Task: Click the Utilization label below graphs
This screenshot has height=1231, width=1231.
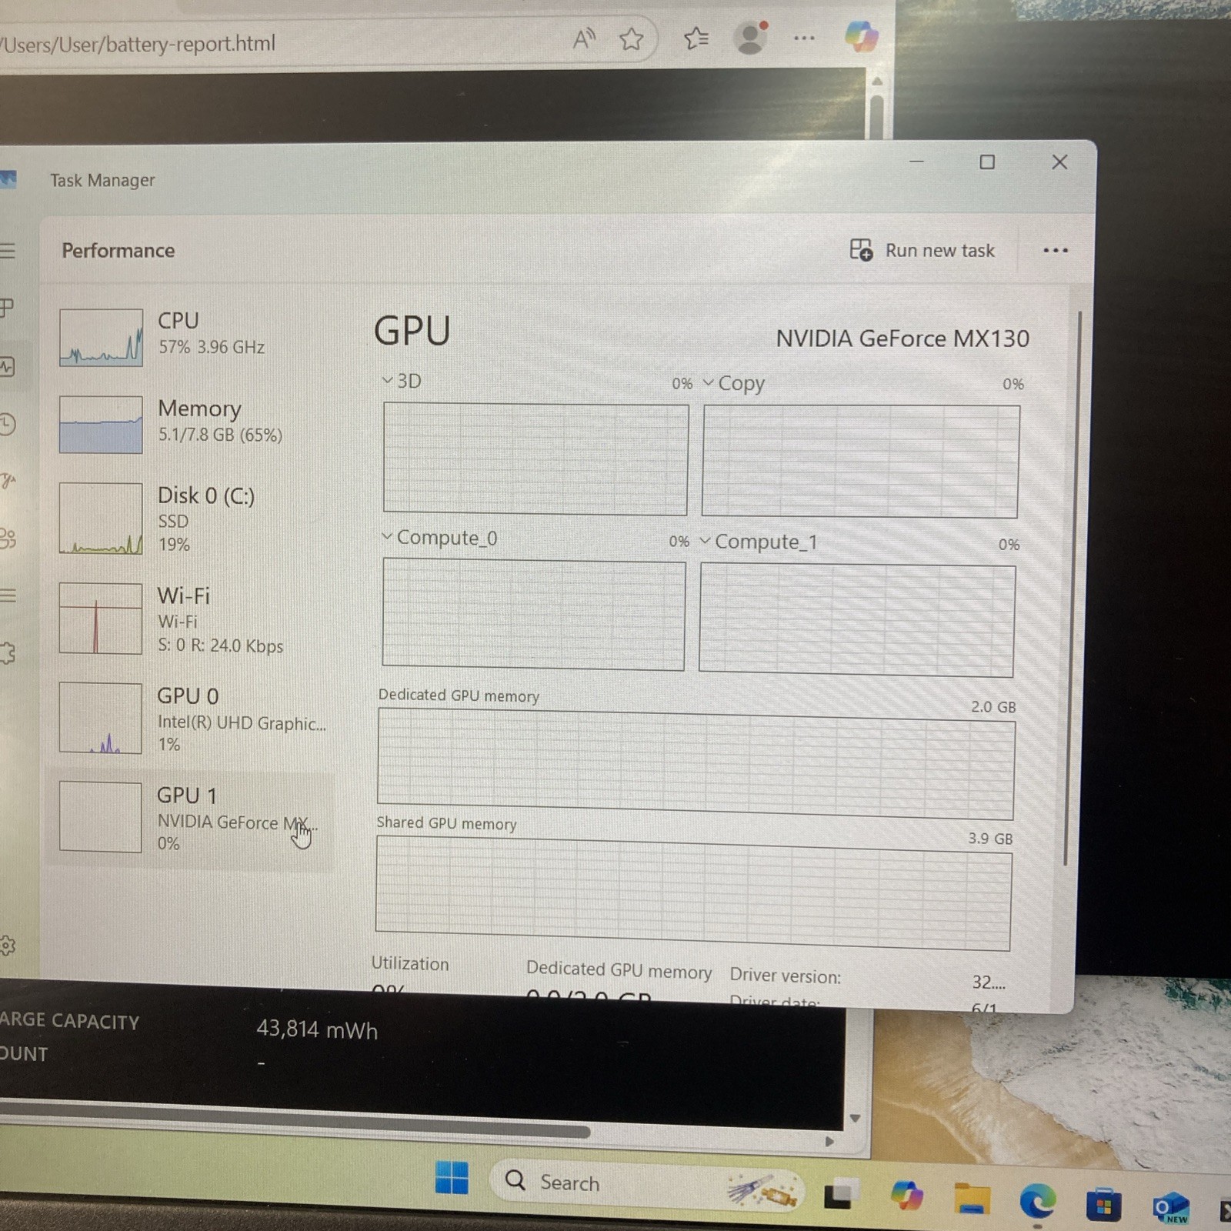Action: point(410,963)
